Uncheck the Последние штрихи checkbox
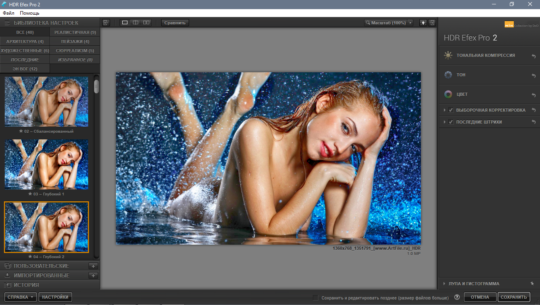This screenshot has height=305, width=540. tap(451, 122)
